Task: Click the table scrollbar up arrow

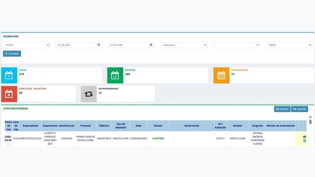Action: [x=310, y=117]
